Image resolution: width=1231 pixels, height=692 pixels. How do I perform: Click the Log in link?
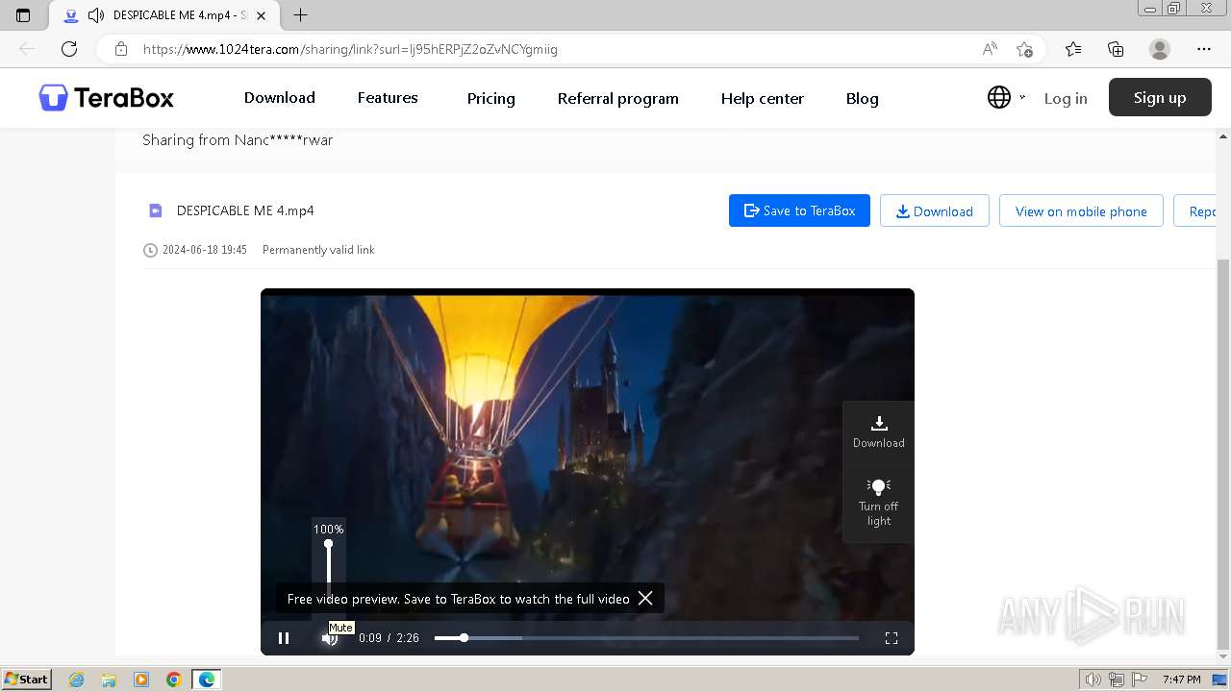click(x=1066, y=98)
